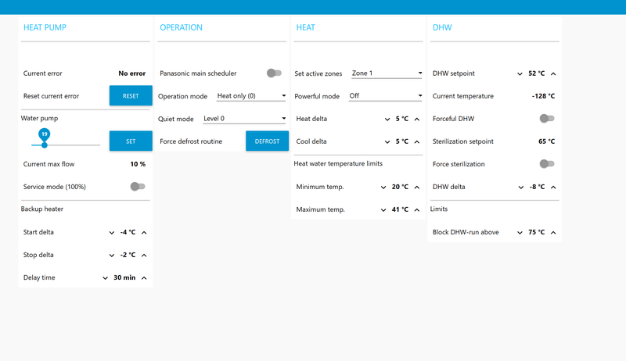Toggle the Force sterilization switch

pyautogui.click(x=546, y=164)
